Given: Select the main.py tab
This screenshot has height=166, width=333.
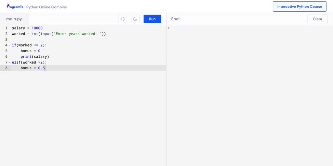Looking at the screenshot, I should coord(14,19).
